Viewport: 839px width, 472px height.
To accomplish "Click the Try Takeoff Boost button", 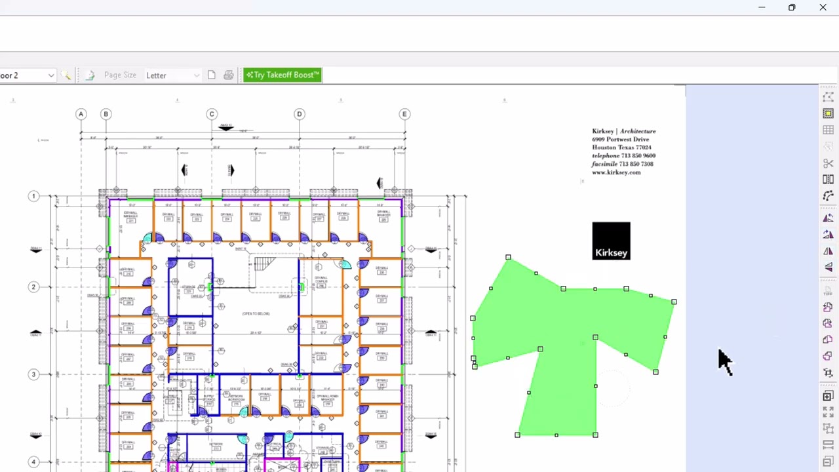I will (283, 75).
